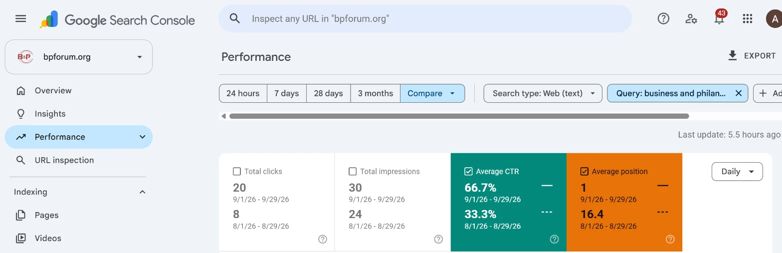Enable the Total impressions checkbox
782x253 pixels.
point(353,171)
